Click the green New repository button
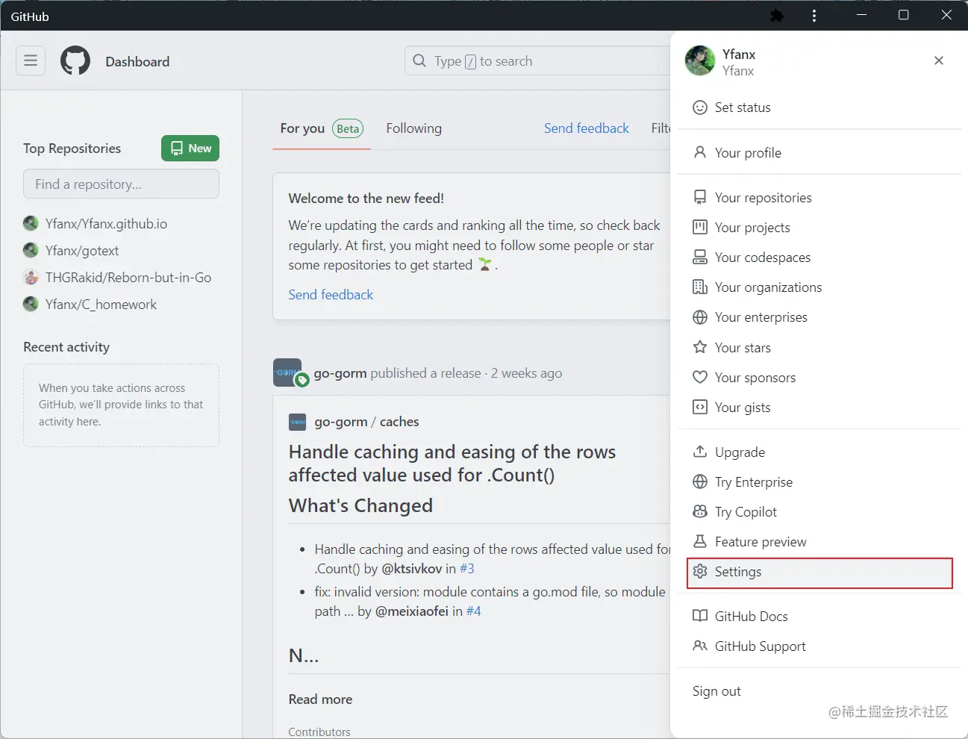 190,148
